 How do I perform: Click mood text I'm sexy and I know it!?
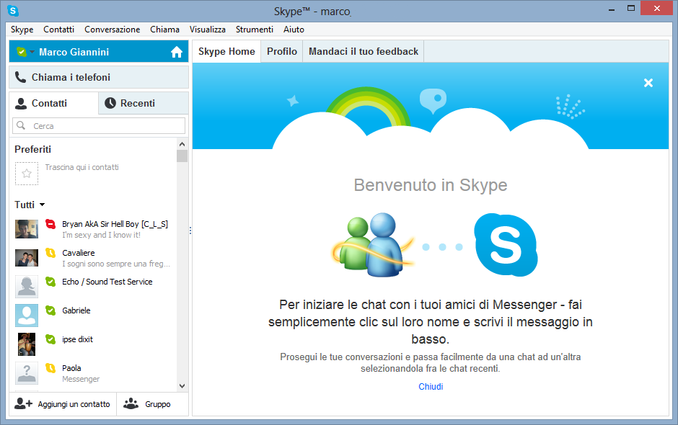point(101,235)
